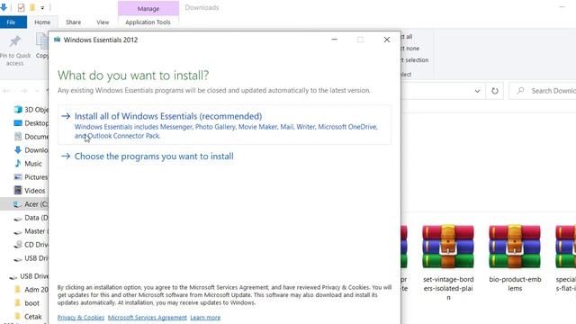This screenshot has height=324, width=576.
Task: Click the Music note icon
Action: pyautogui.click(x=18, y=164)
